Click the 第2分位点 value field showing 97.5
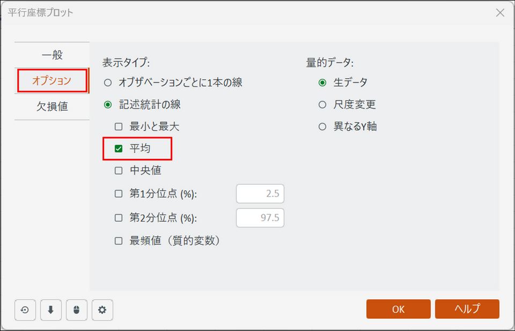The image size is (515, 331). 260,218
